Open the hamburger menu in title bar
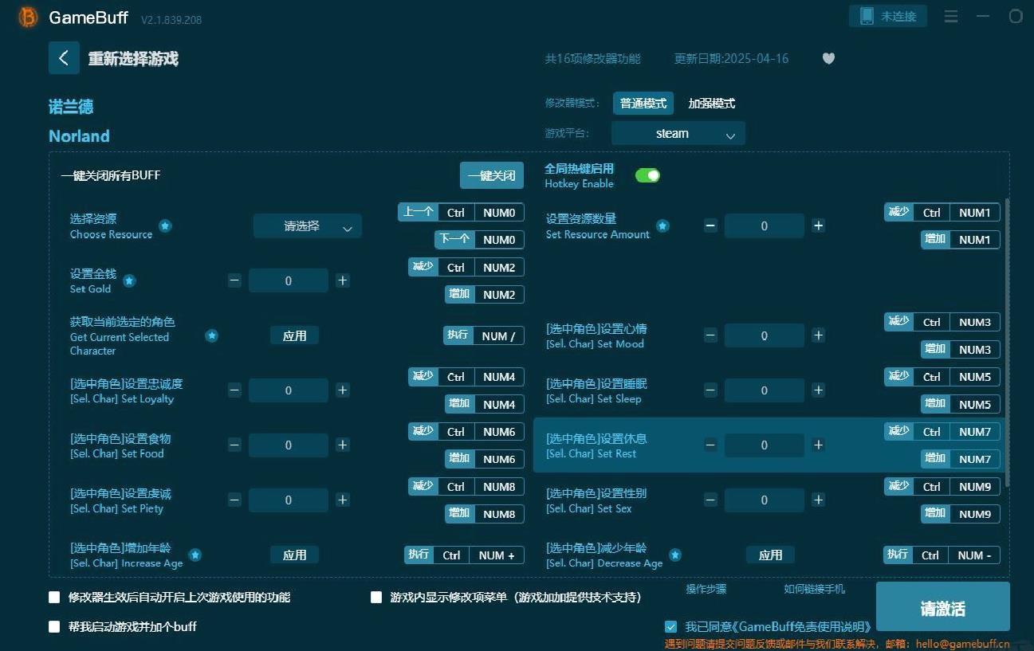Screen dimensions: 1034x651 [951, 16]
